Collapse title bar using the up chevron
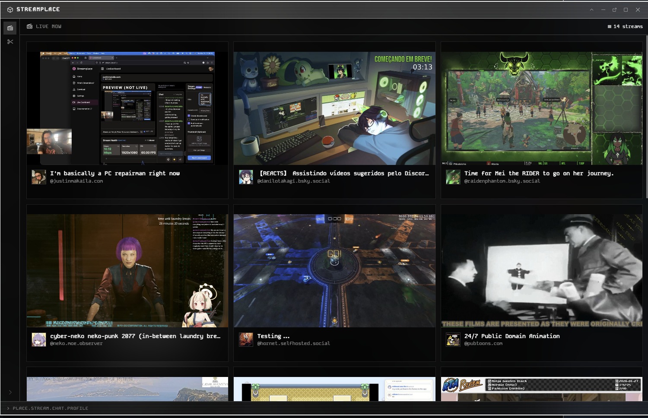 (591, 9)
